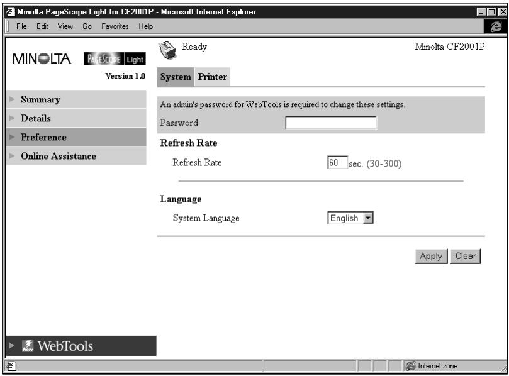Screen dimensions: 509x376
Task: Click the Internet zone globe icon
Action: pos(410,366)
